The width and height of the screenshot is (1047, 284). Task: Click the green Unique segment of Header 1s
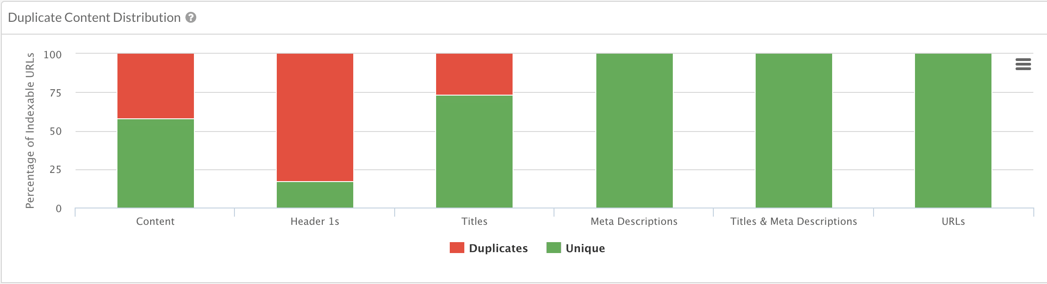(315, 195)
